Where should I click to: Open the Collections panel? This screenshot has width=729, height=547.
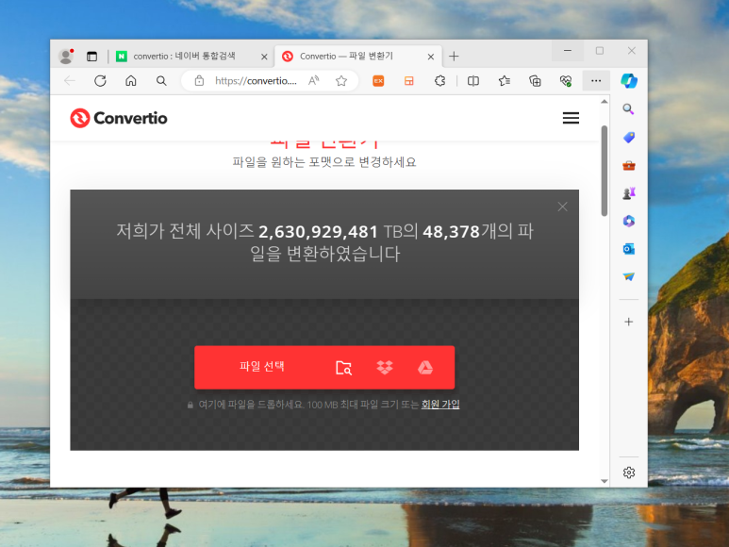(x=535, y=81)
